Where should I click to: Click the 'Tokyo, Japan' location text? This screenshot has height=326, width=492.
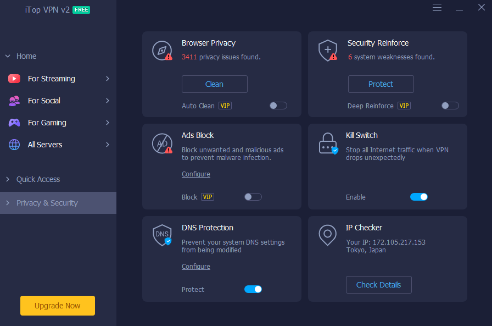click(x=366, y=250)
